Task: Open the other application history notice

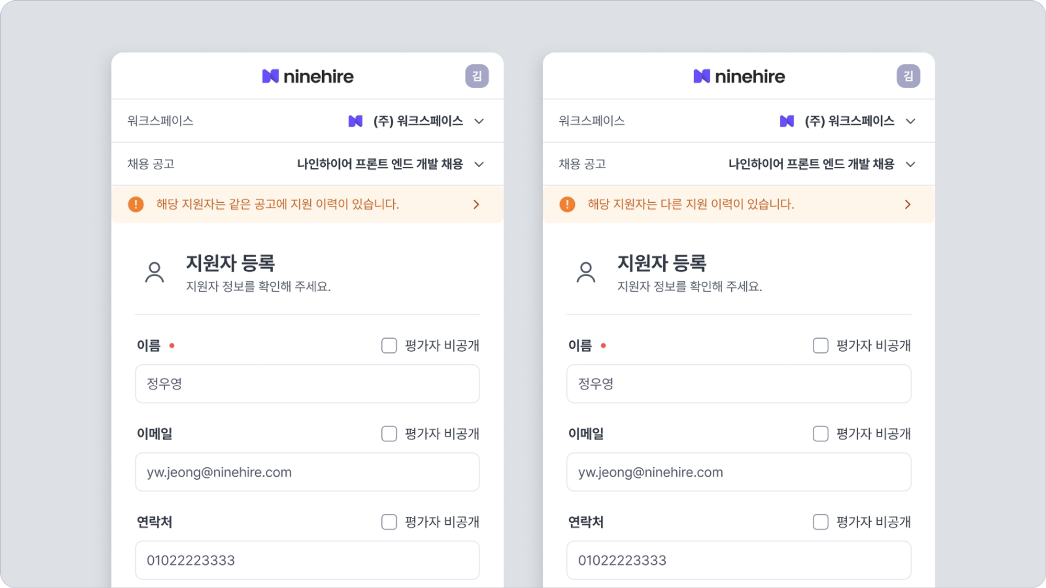Action: [739, 204]
